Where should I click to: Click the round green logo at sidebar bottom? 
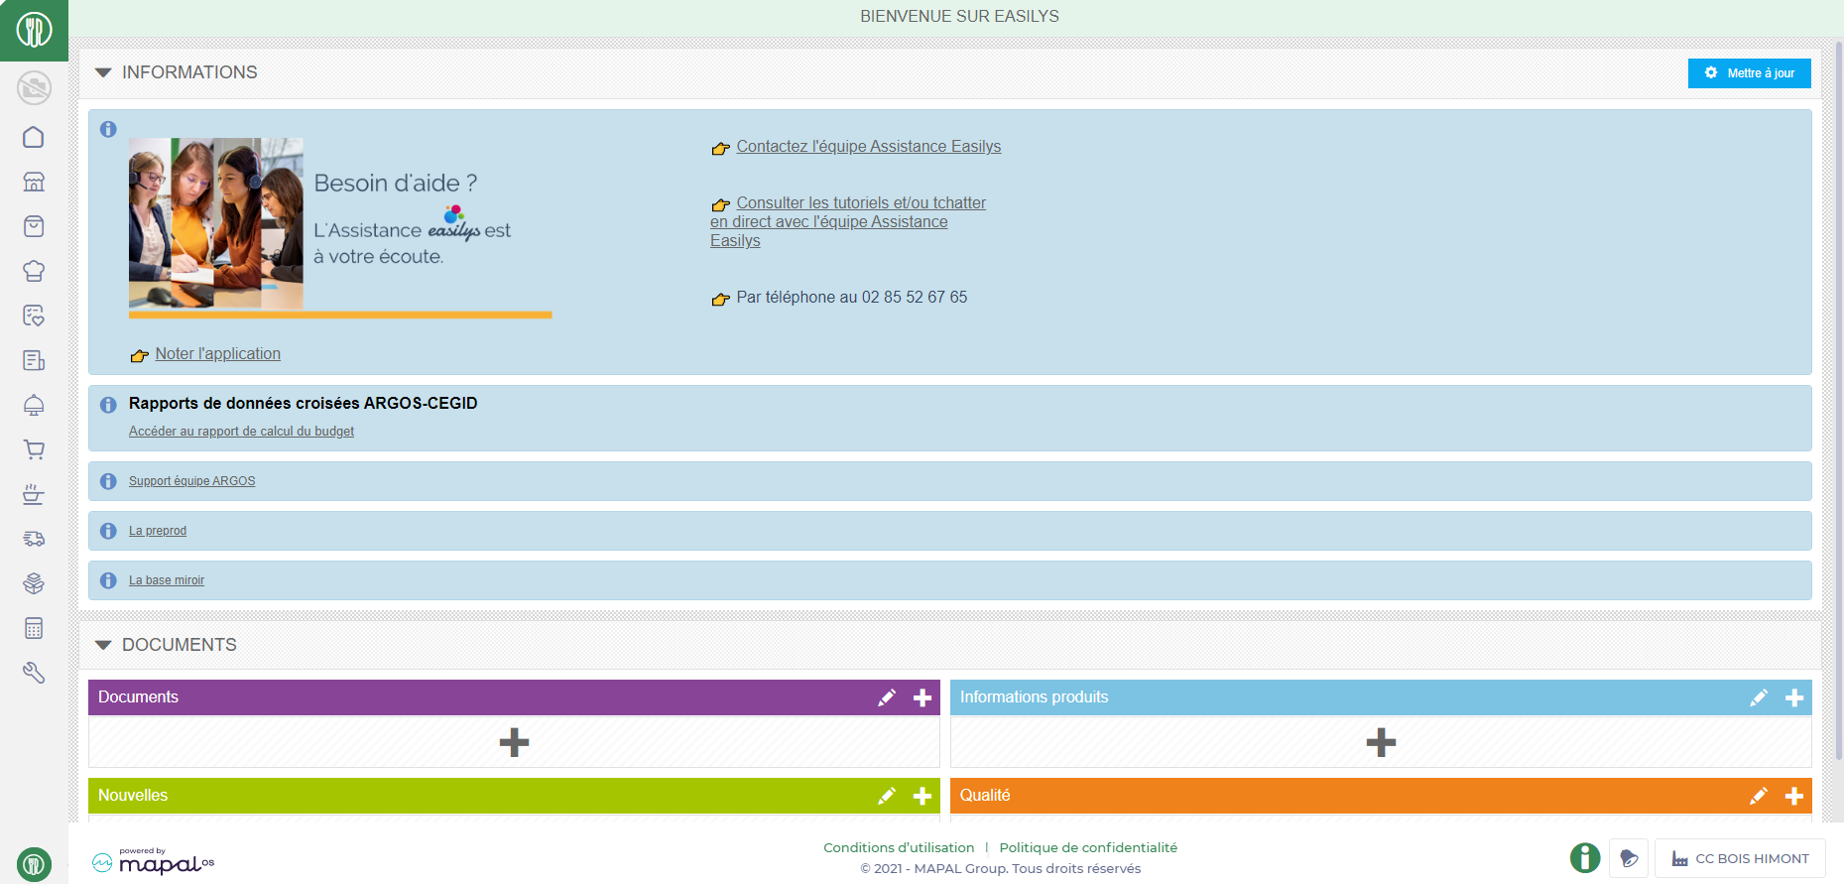pos(34,864)
